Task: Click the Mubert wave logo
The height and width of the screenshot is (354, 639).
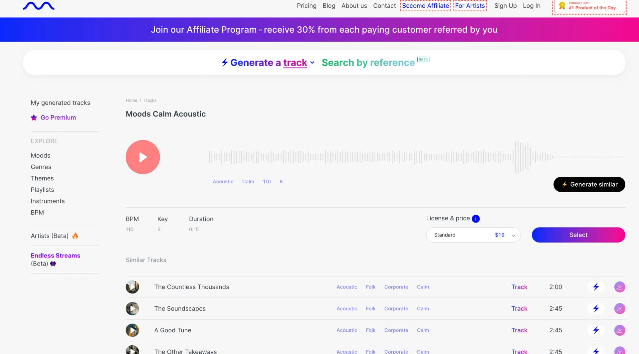Action: tap(38, 6)
